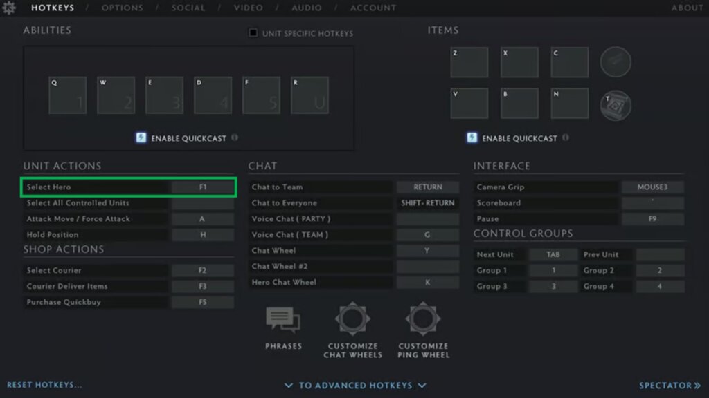Rebind the Select Hero F1 hotkey
Viewport: 709px width, 398px height.
pyautogui.click(x=203, y=187)
